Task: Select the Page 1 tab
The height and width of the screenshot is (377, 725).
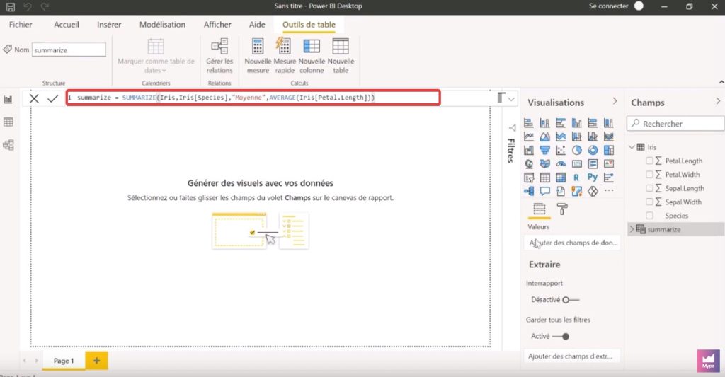Action: click(x=64, y=361)
